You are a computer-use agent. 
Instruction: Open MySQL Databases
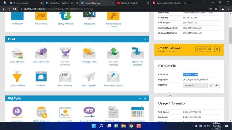pos(41,114)
